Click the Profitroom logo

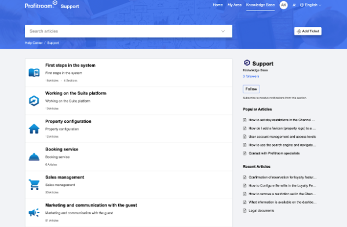click(41, 5)
